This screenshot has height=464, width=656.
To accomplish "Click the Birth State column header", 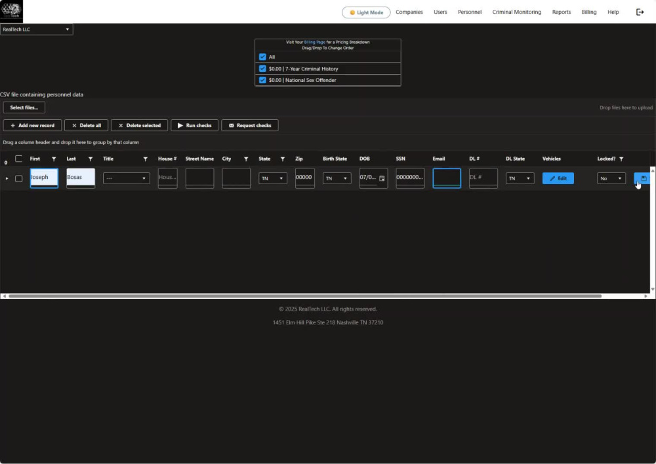I will [335, 159].
